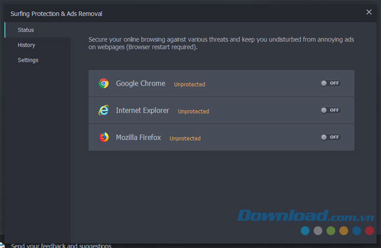Click Unprotected status next to Internet Explorer
The height and width of the screenshot is (248, 381).
[x=193, y=111]
